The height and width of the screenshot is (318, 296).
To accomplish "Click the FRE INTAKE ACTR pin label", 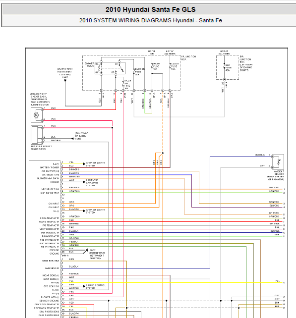I will pos(50,240).
